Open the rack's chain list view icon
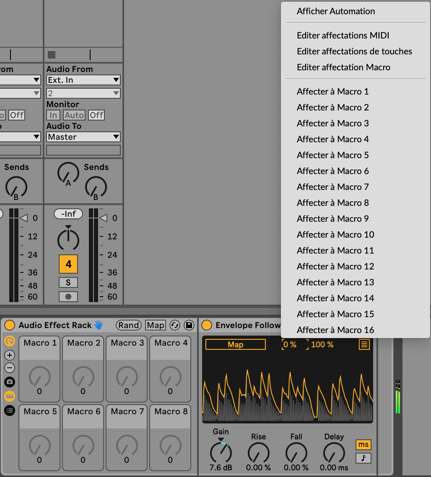This screenshot has height=477, width=431. pos(9,410)
